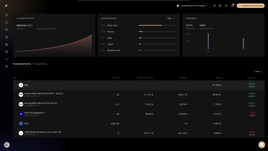Click the France allocation bar
The width and height of the screenshot is (268, 151).
click(158, 31)
